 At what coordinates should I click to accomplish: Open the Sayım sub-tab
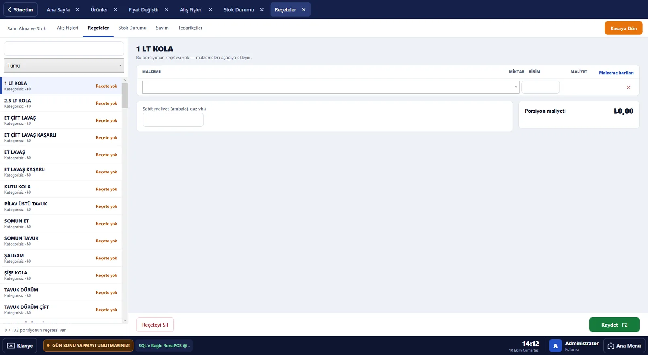click(162, 28)
